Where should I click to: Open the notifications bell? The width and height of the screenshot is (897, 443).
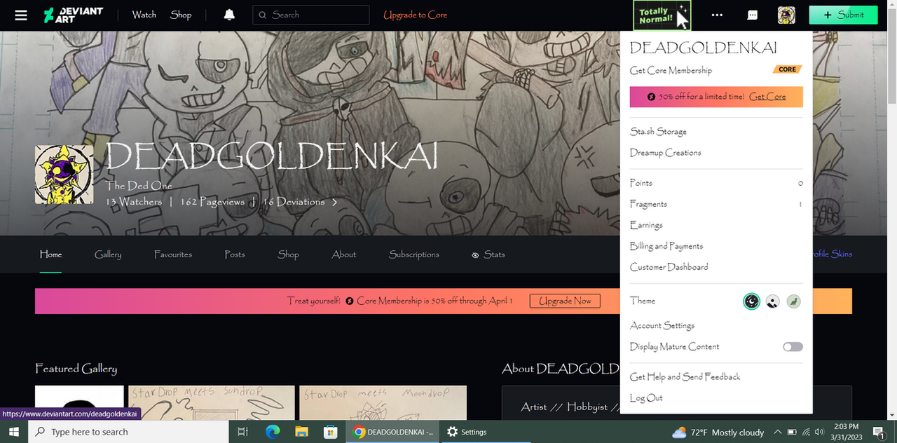point(229,15)
